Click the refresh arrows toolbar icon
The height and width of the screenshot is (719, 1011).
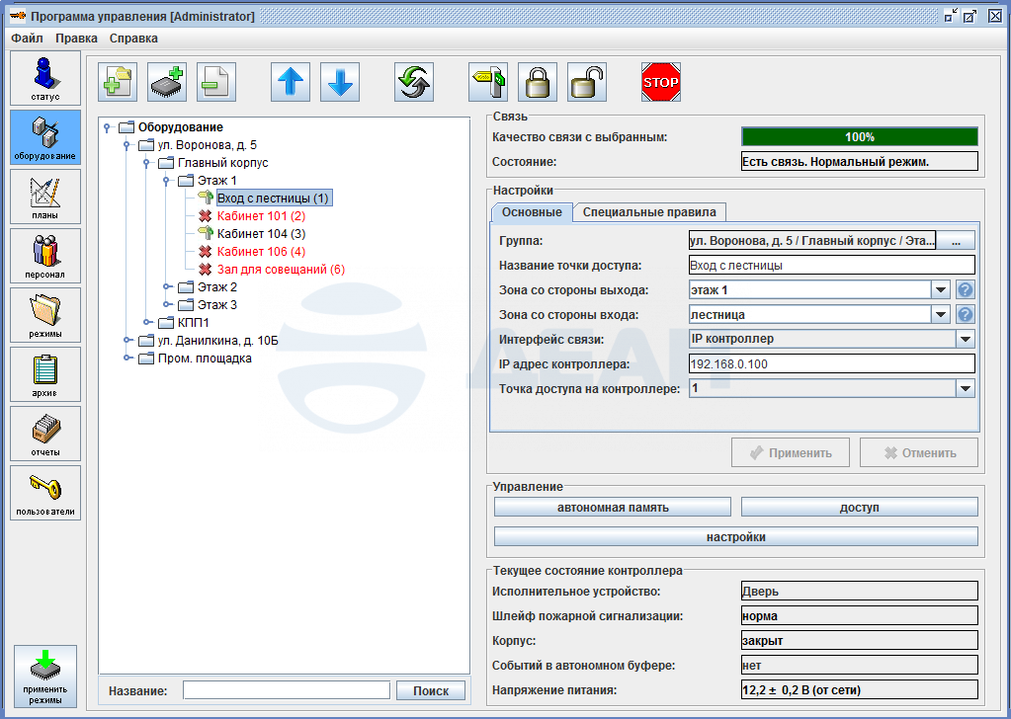(414, 83)
